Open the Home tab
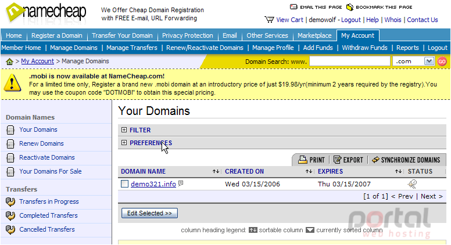451x245 pixels. (14, 35)
